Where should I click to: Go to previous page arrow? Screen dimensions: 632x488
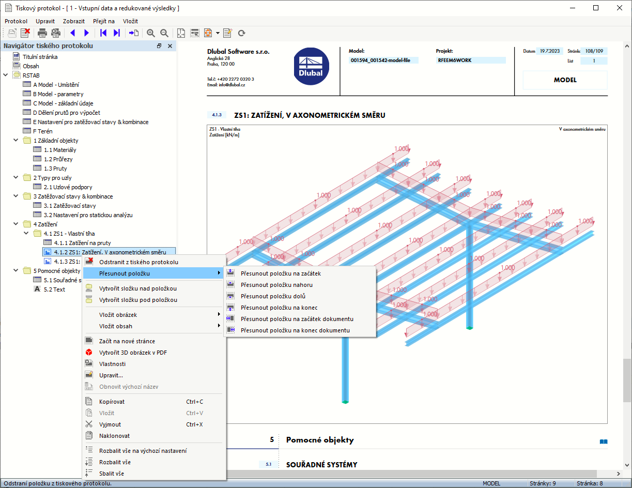tap(73, 33)
